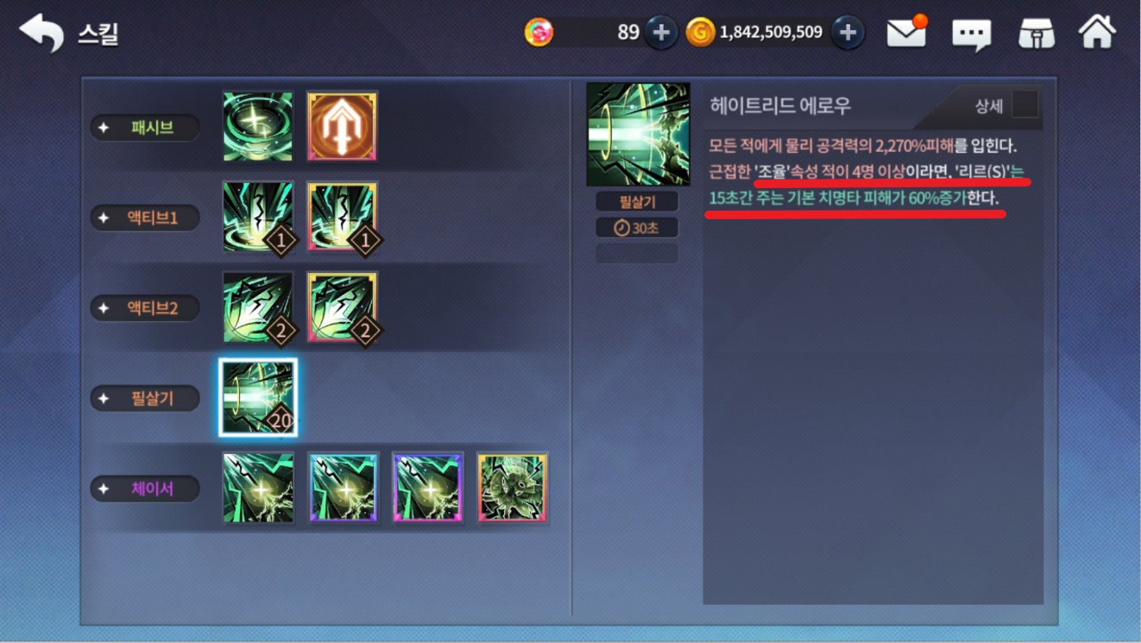Image resolution: width=1141 pixels, height=643 pixels.
Task: Select the level 20 ultimate skill icon
Action: tap(258, 398)
